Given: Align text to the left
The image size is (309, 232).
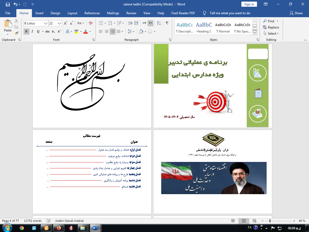Looking at the screenshot, I should pyautogui.click(x=101, y=31).
